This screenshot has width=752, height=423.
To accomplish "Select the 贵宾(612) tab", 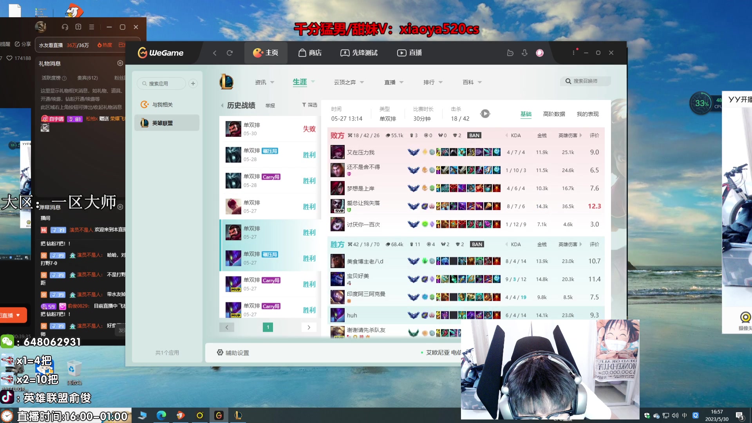I will pos(87,78).
